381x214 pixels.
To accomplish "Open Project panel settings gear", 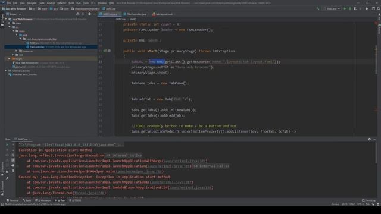I will [x=89, y=14].
